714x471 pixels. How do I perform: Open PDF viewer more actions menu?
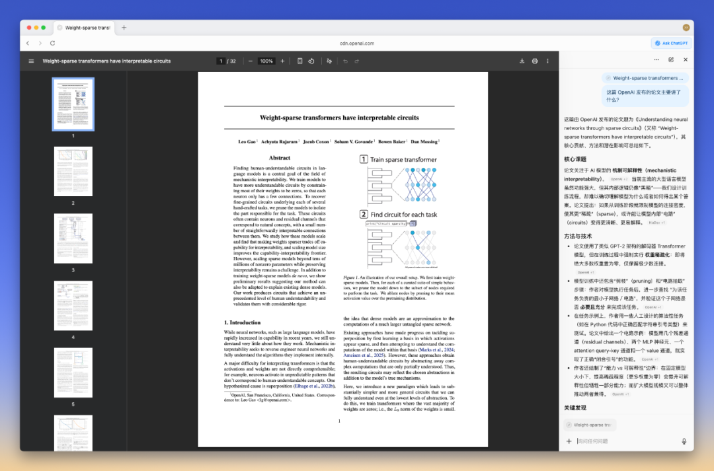tap(547, 61)
